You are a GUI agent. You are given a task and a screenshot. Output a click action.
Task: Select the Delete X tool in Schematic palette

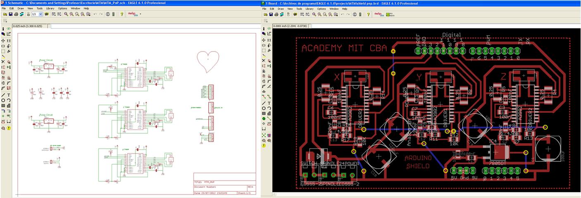[3, 61]
